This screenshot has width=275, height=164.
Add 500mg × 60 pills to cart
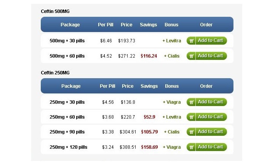[x=207, y=56]
